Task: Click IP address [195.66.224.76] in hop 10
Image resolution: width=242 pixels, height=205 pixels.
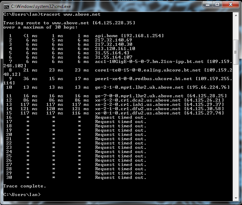Action: (208, 87)
